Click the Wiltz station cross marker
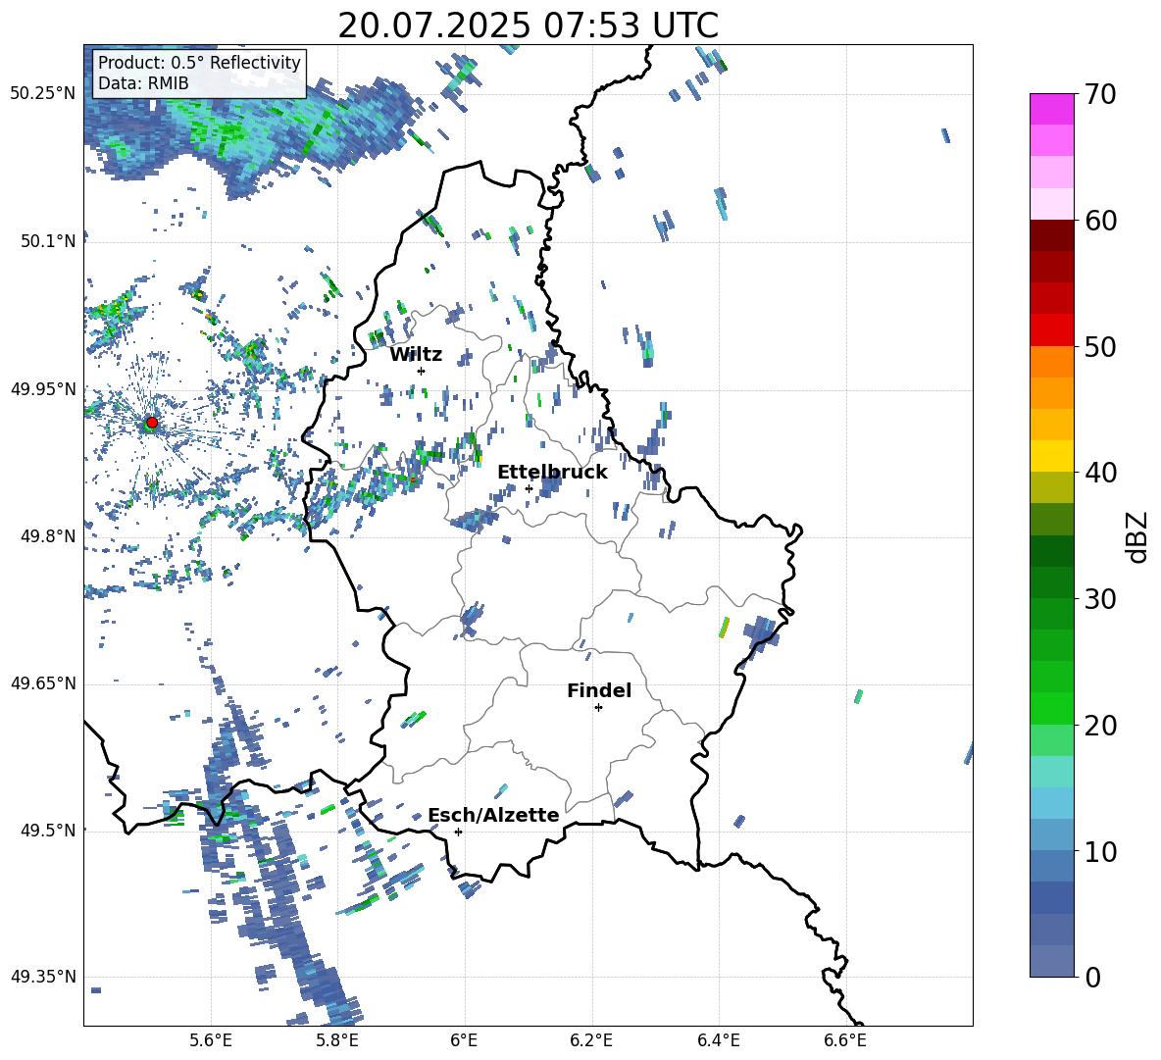Screen dimensions: 1161x1060 422,371
